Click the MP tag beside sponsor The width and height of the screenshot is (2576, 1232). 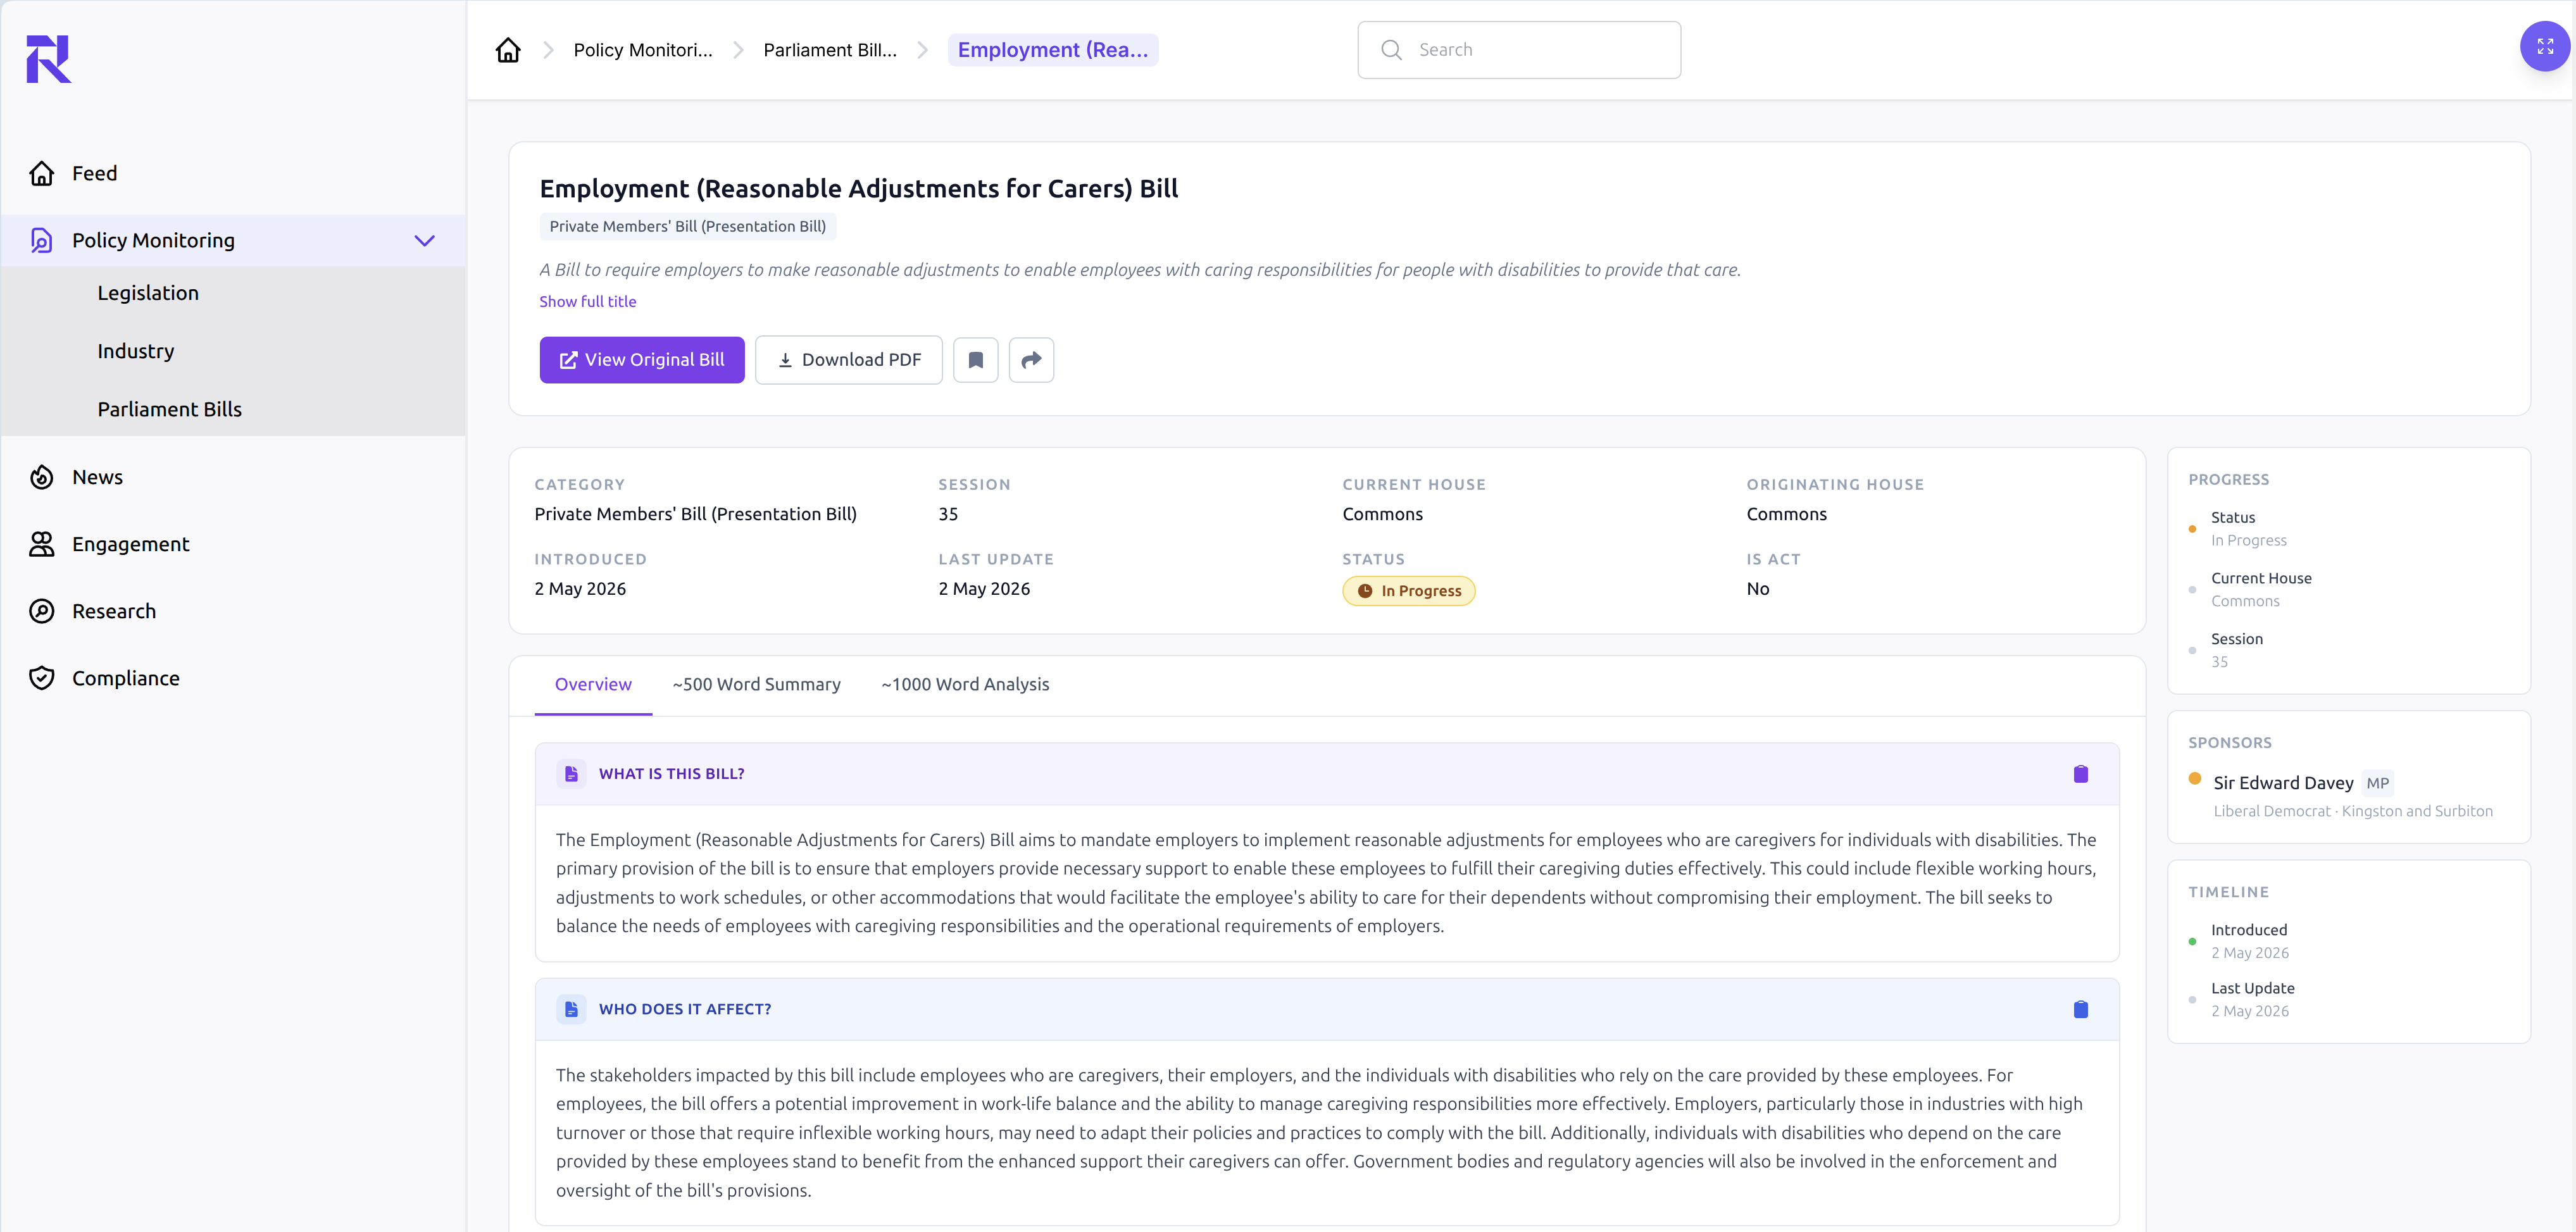[x=2377, y=784]
